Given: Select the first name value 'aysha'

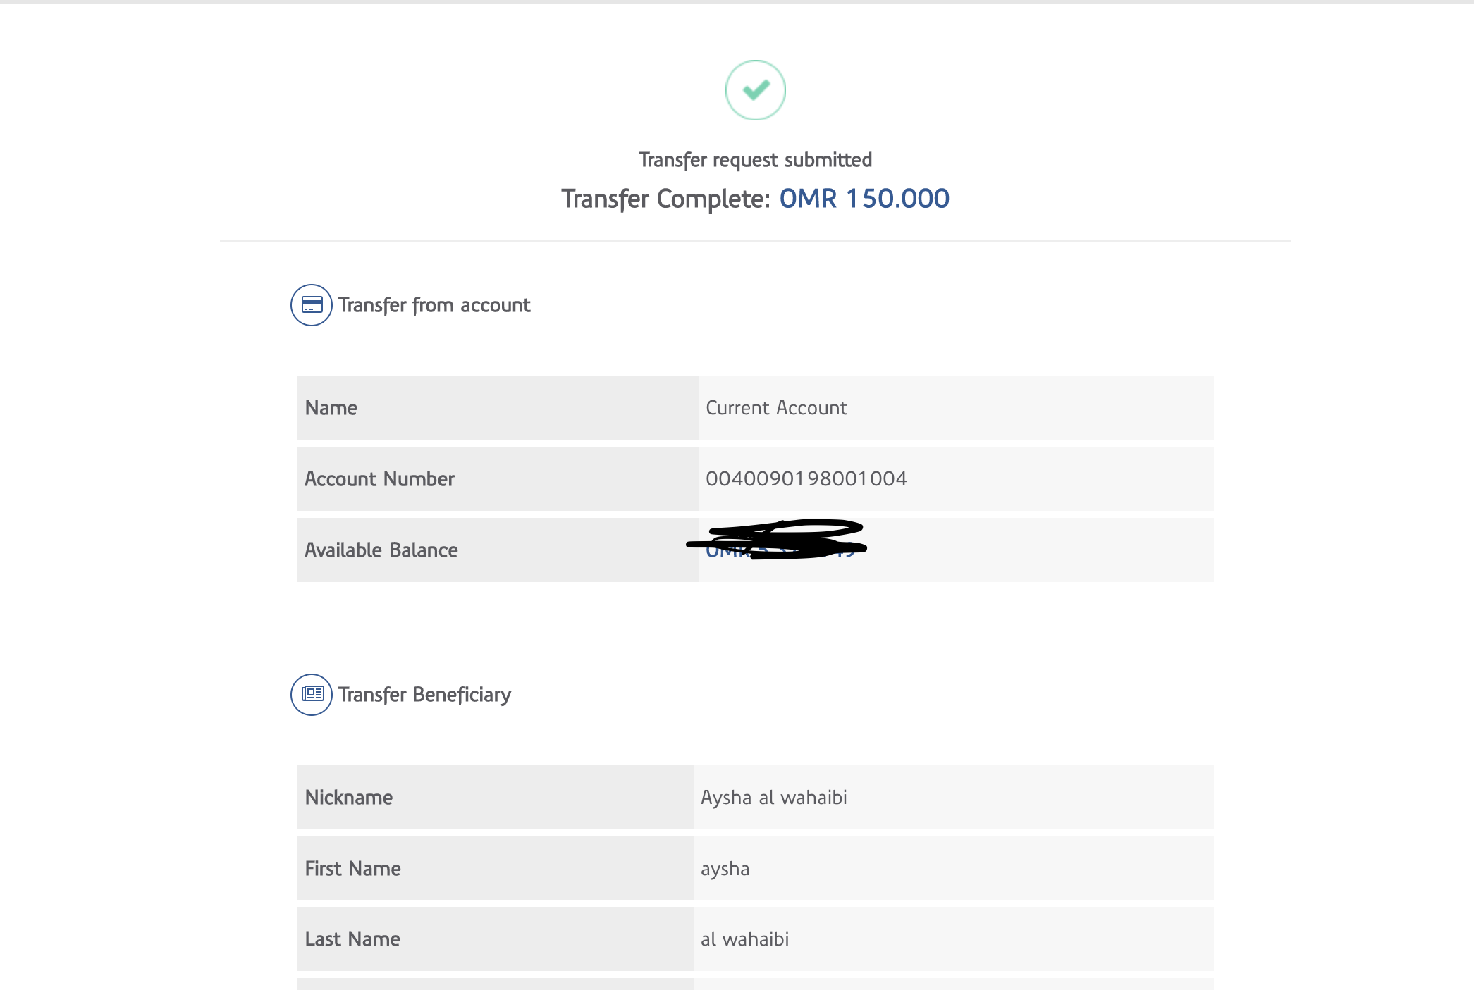Looking at the screenshot, I should tap(725, 869).
